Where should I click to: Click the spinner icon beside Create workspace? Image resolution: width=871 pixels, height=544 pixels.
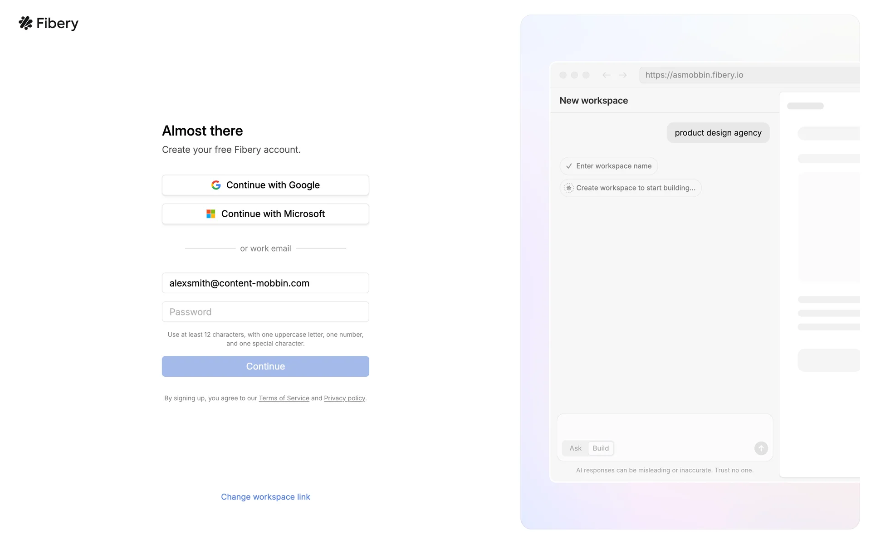(569, 188)
